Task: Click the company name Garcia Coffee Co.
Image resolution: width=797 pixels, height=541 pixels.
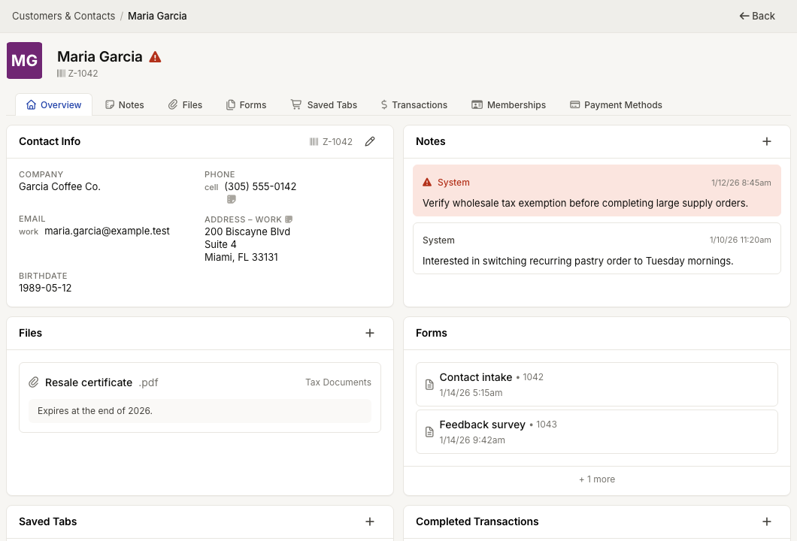Action: tap(59, 186)
